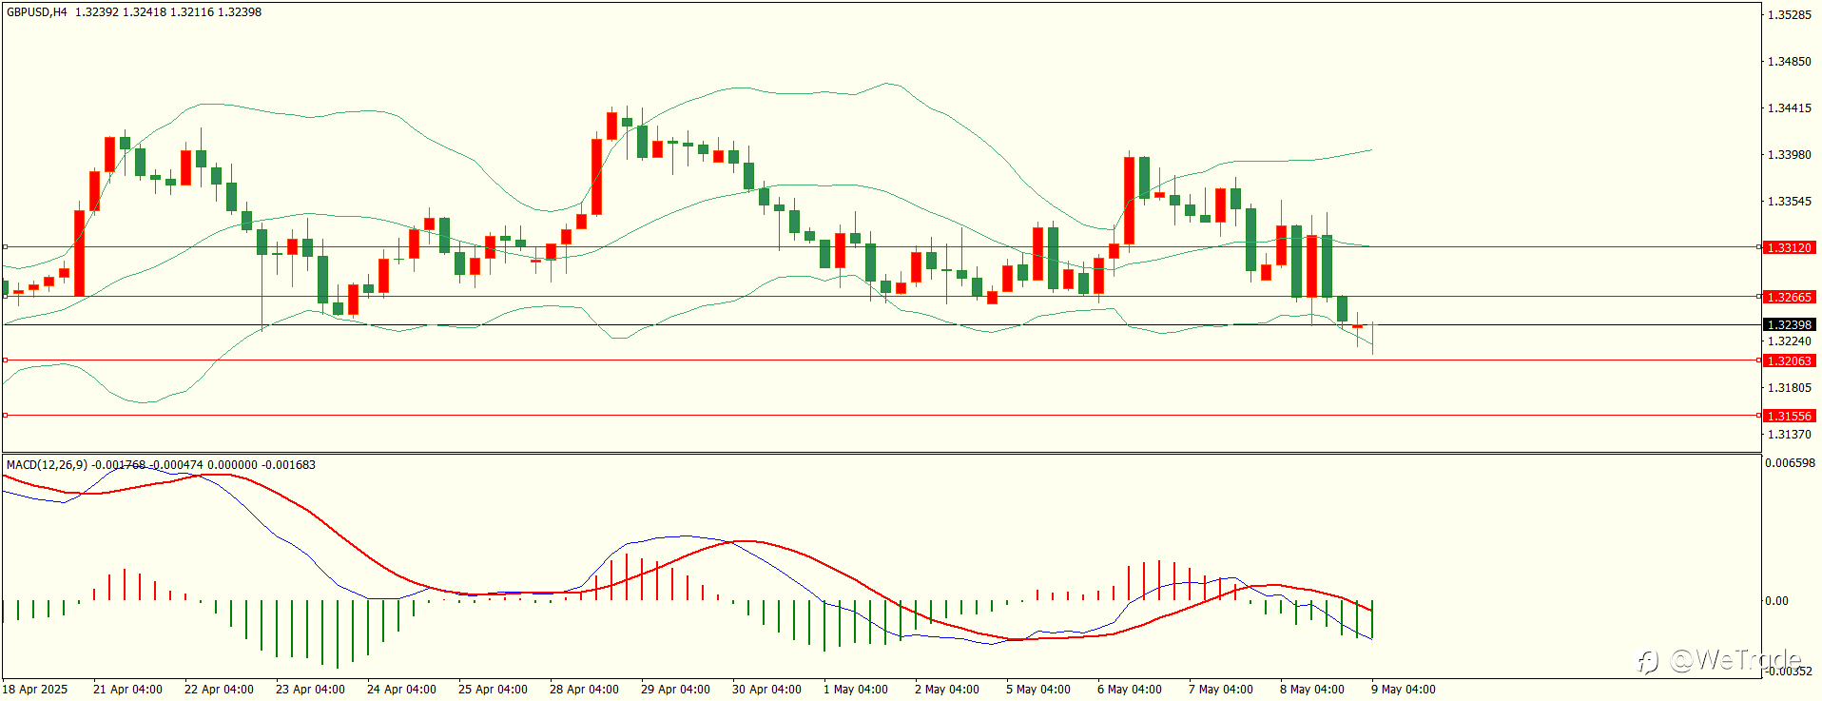1822x701 pixels.
Task: Click the 22 Apr 04:00 time label
Action: coord(219,689)
